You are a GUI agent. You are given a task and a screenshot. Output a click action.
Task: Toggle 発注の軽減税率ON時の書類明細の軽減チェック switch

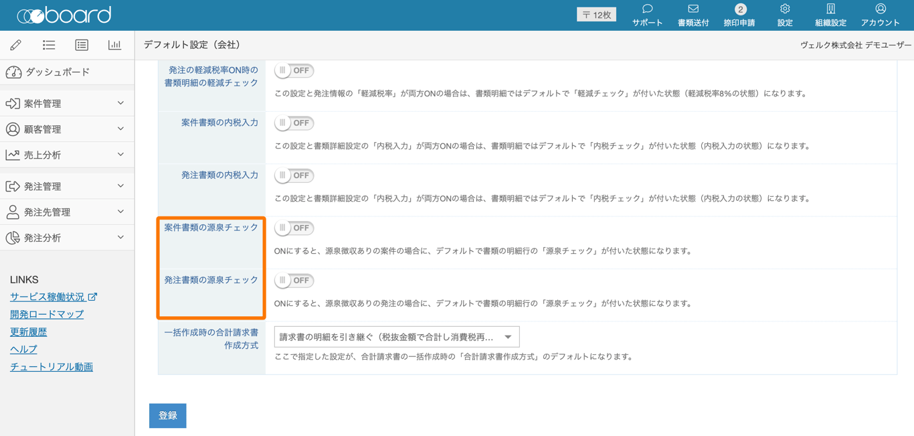(294, 70)
